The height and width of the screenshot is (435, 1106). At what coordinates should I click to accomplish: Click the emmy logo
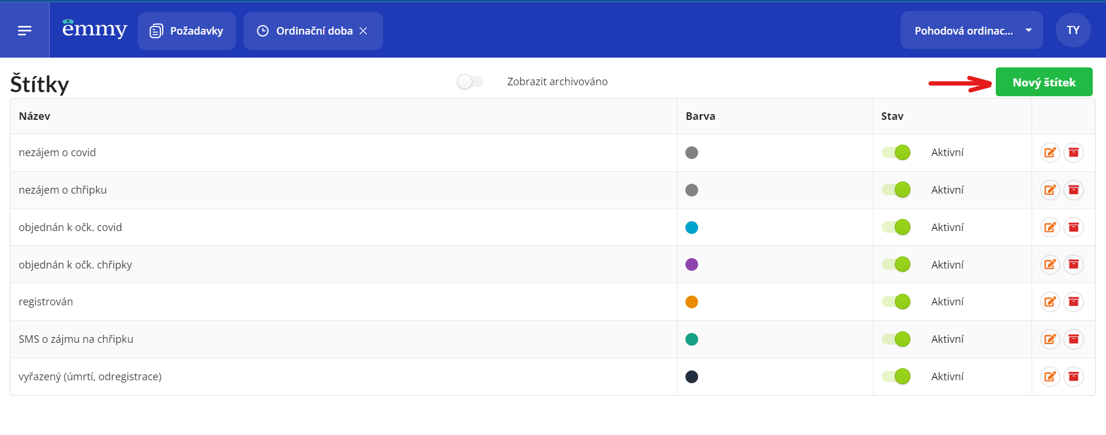tap(95, 29)
